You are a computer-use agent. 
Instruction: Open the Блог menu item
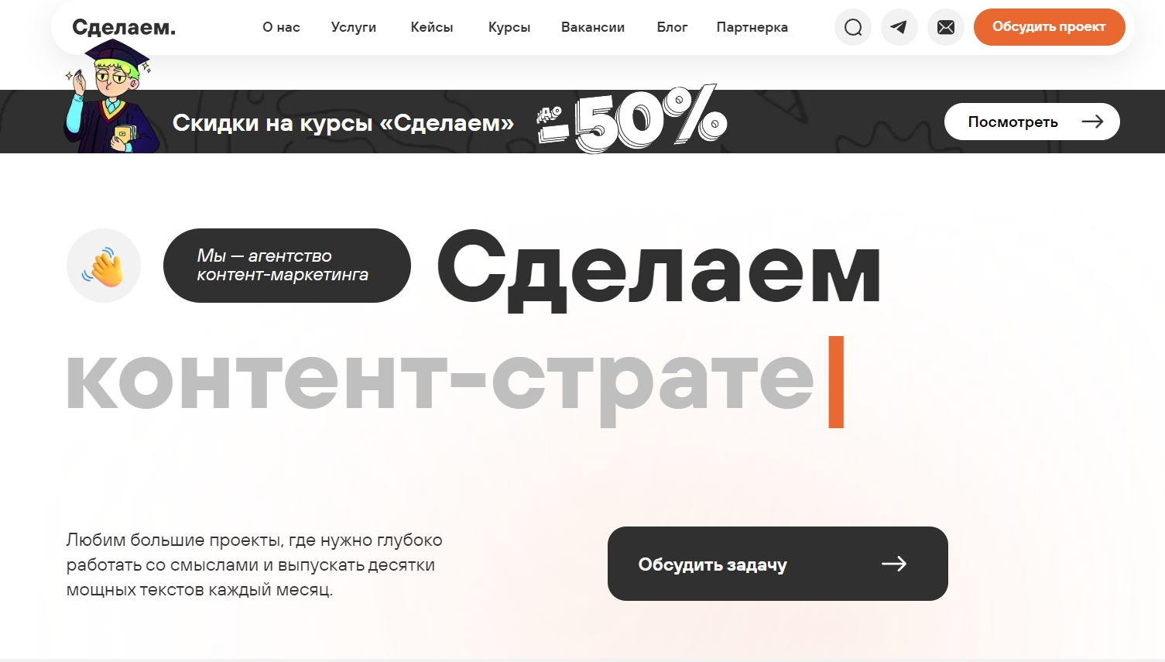click(672, 27)
